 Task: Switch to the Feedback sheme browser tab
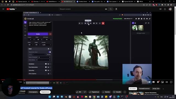(x=83, y=2)
